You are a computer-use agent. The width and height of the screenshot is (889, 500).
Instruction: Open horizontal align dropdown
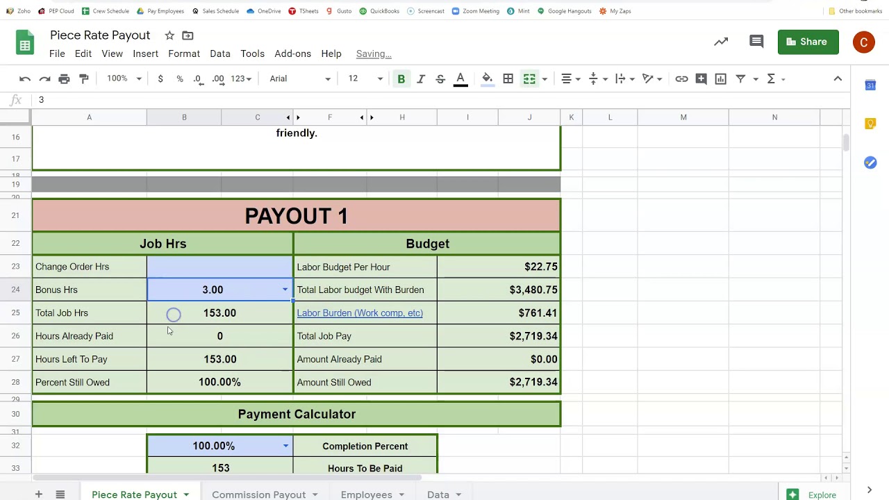point(571,79)
